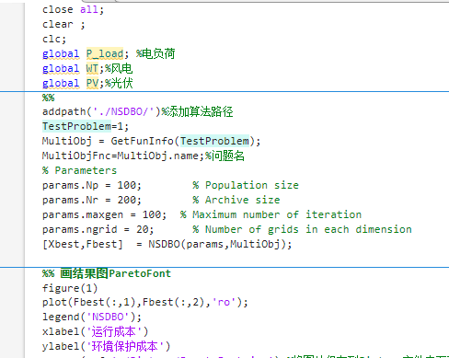
Task: Click the params.Nr value 200
Action: (x=126, y=200)
